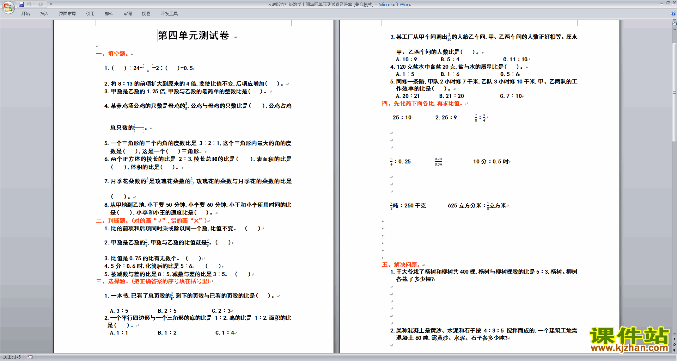Open the 邮件 ribbon tab
The image size is (677, 361).
click(x=109, y=14)
